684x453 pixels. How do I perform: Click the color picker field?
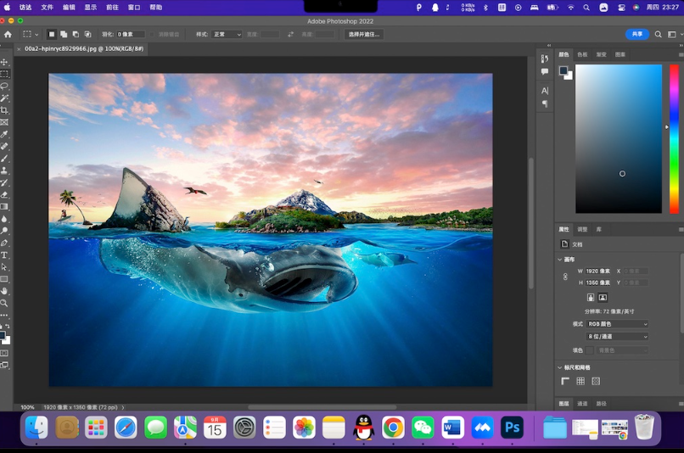tap(619, 138)
